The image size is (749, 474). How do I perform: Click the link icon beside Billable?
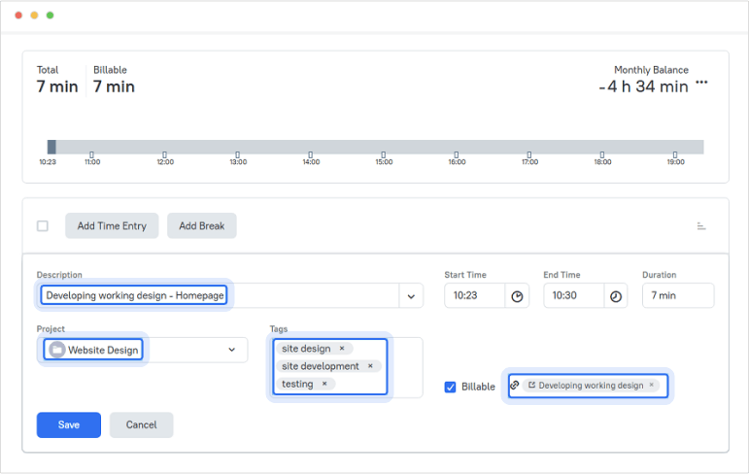coord(515,386)
